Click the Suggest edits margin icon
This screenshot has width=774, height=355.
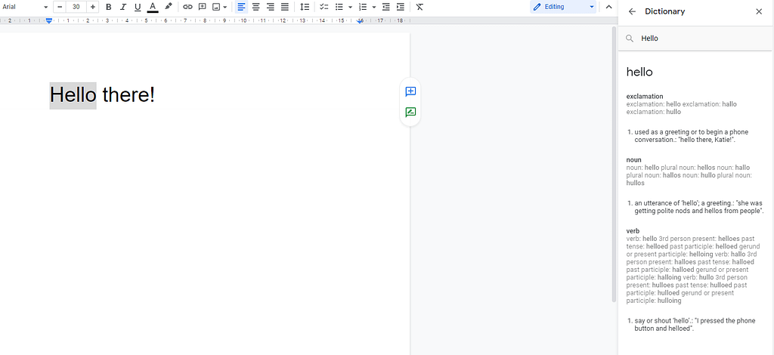(410, 113)
